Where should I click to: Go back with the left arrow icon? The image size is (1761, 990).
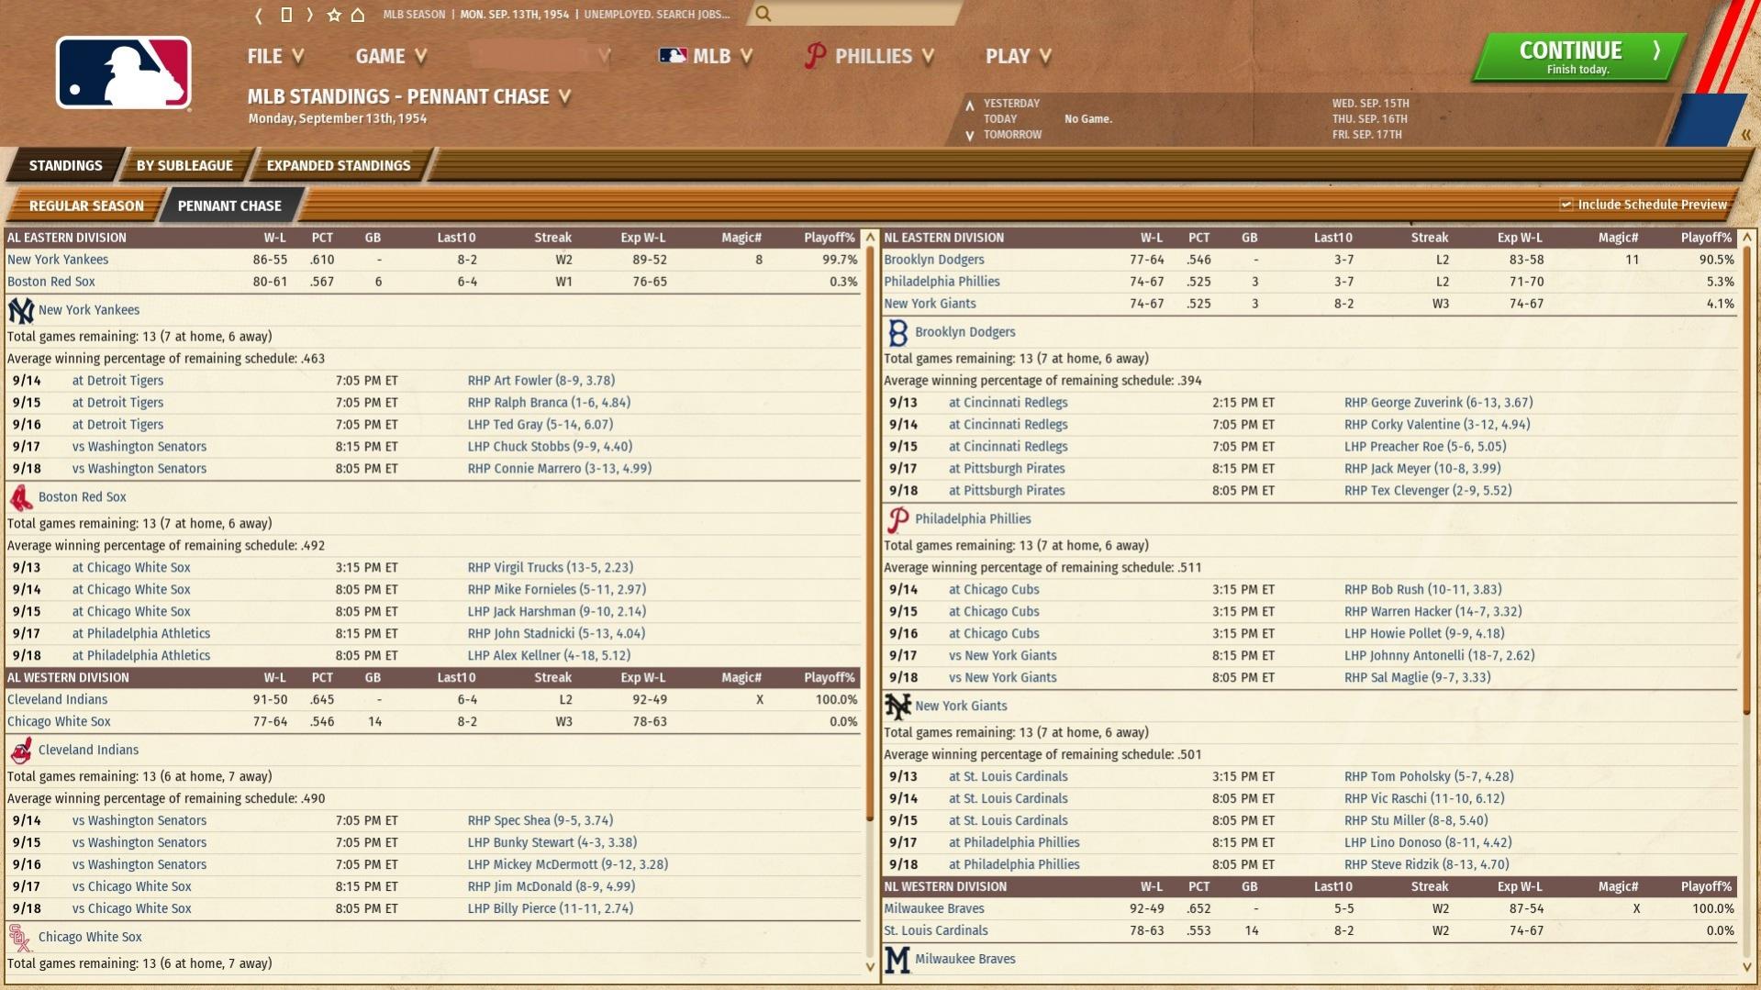(259, 15)
